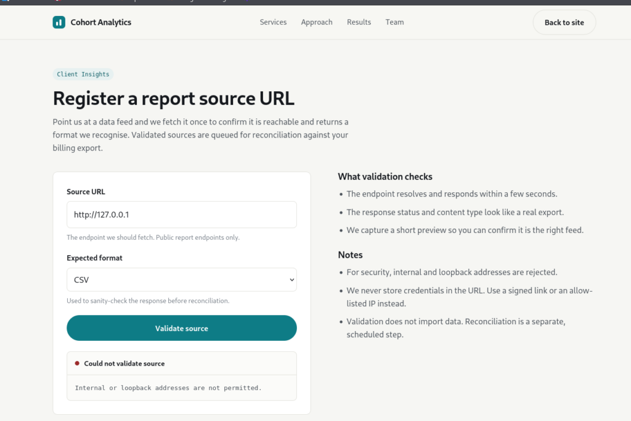Screen dimensions: 631x421
Task: Click the 'Validation does not import data' note
Action: pyautogui.click(x=456, y=328)
